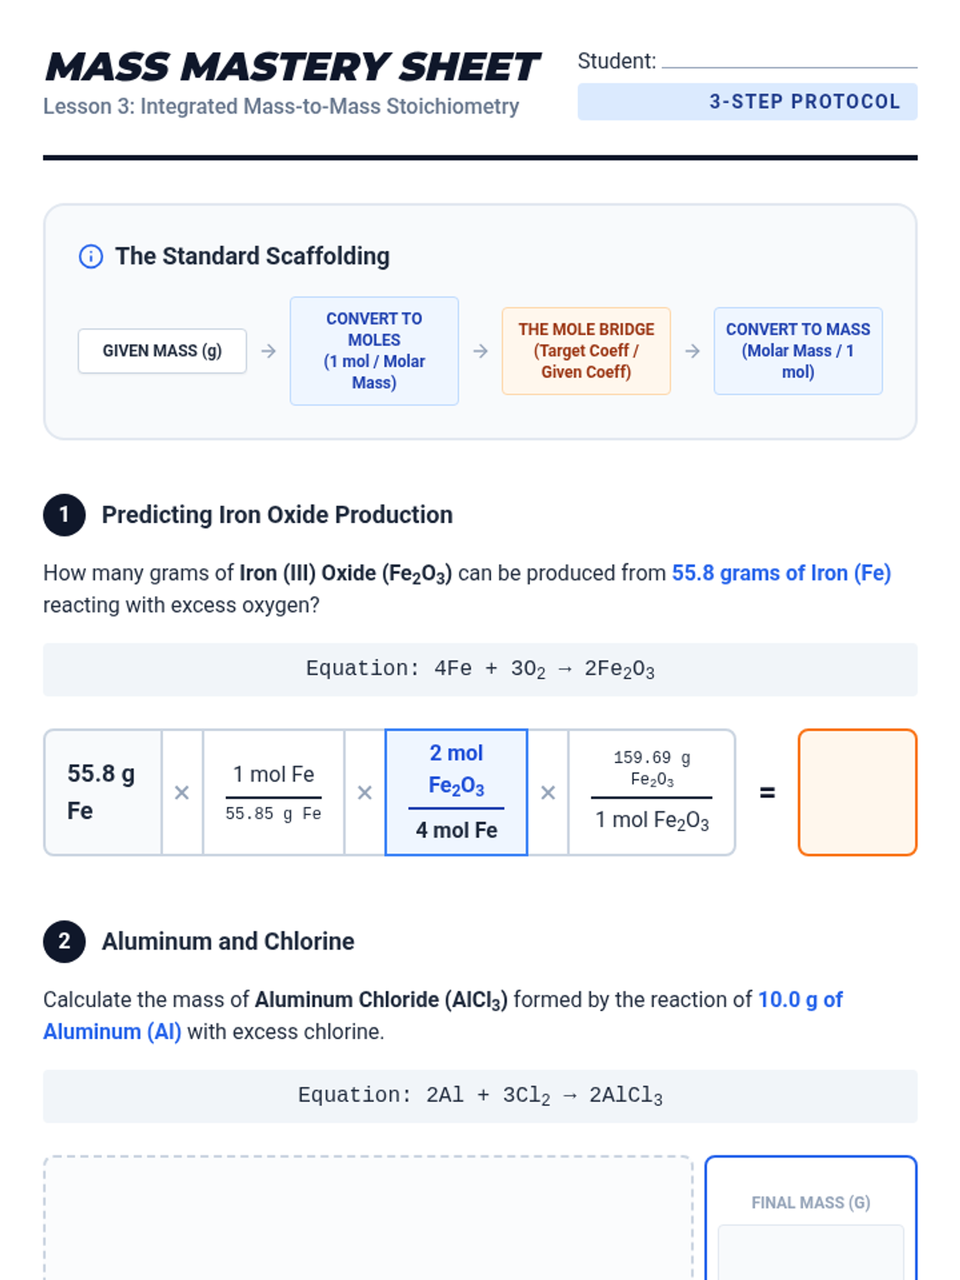Click the info icon beside Standard Scaffolding
Viewport: 960px width, 1280px height.
pyautogui.click(x=90, y=257)
